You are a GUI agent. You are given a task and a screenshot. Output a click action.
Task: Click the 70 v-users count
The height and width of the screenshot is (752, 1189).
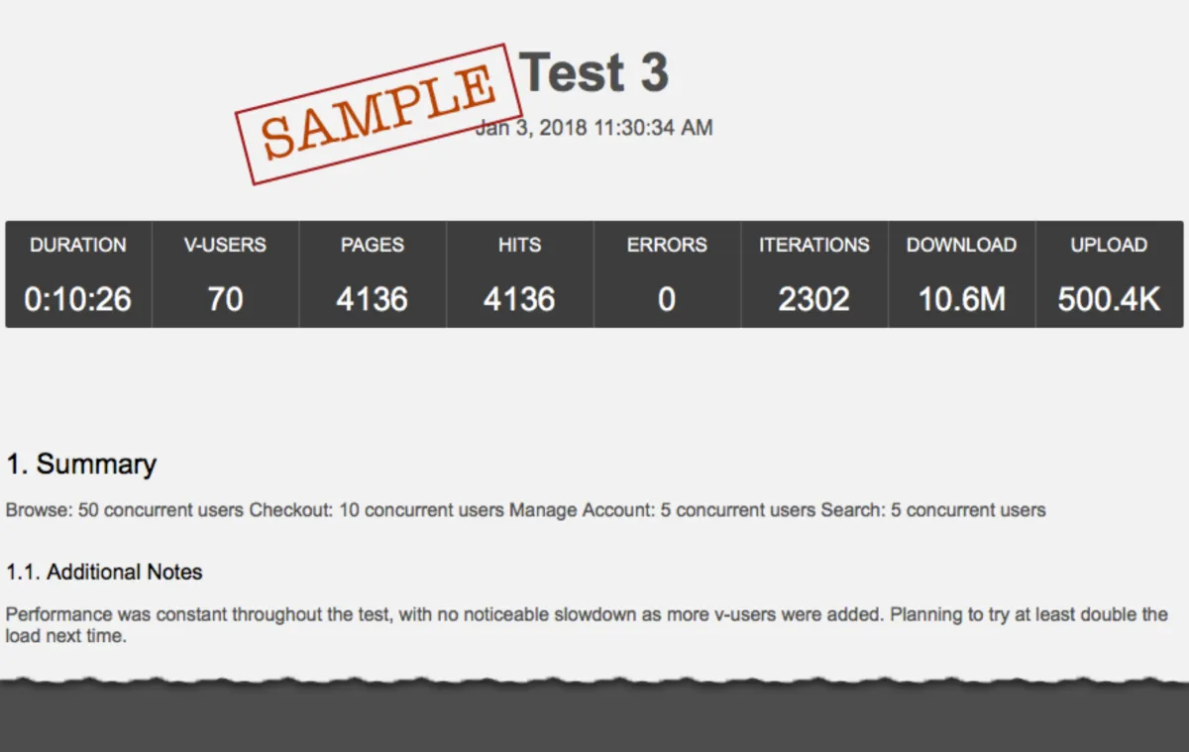click(x=225, y=299)
